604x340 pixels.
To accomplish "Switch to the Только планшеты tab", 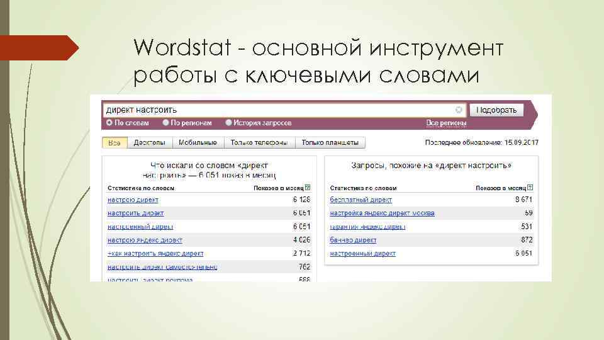I will [x=330, y=143].
